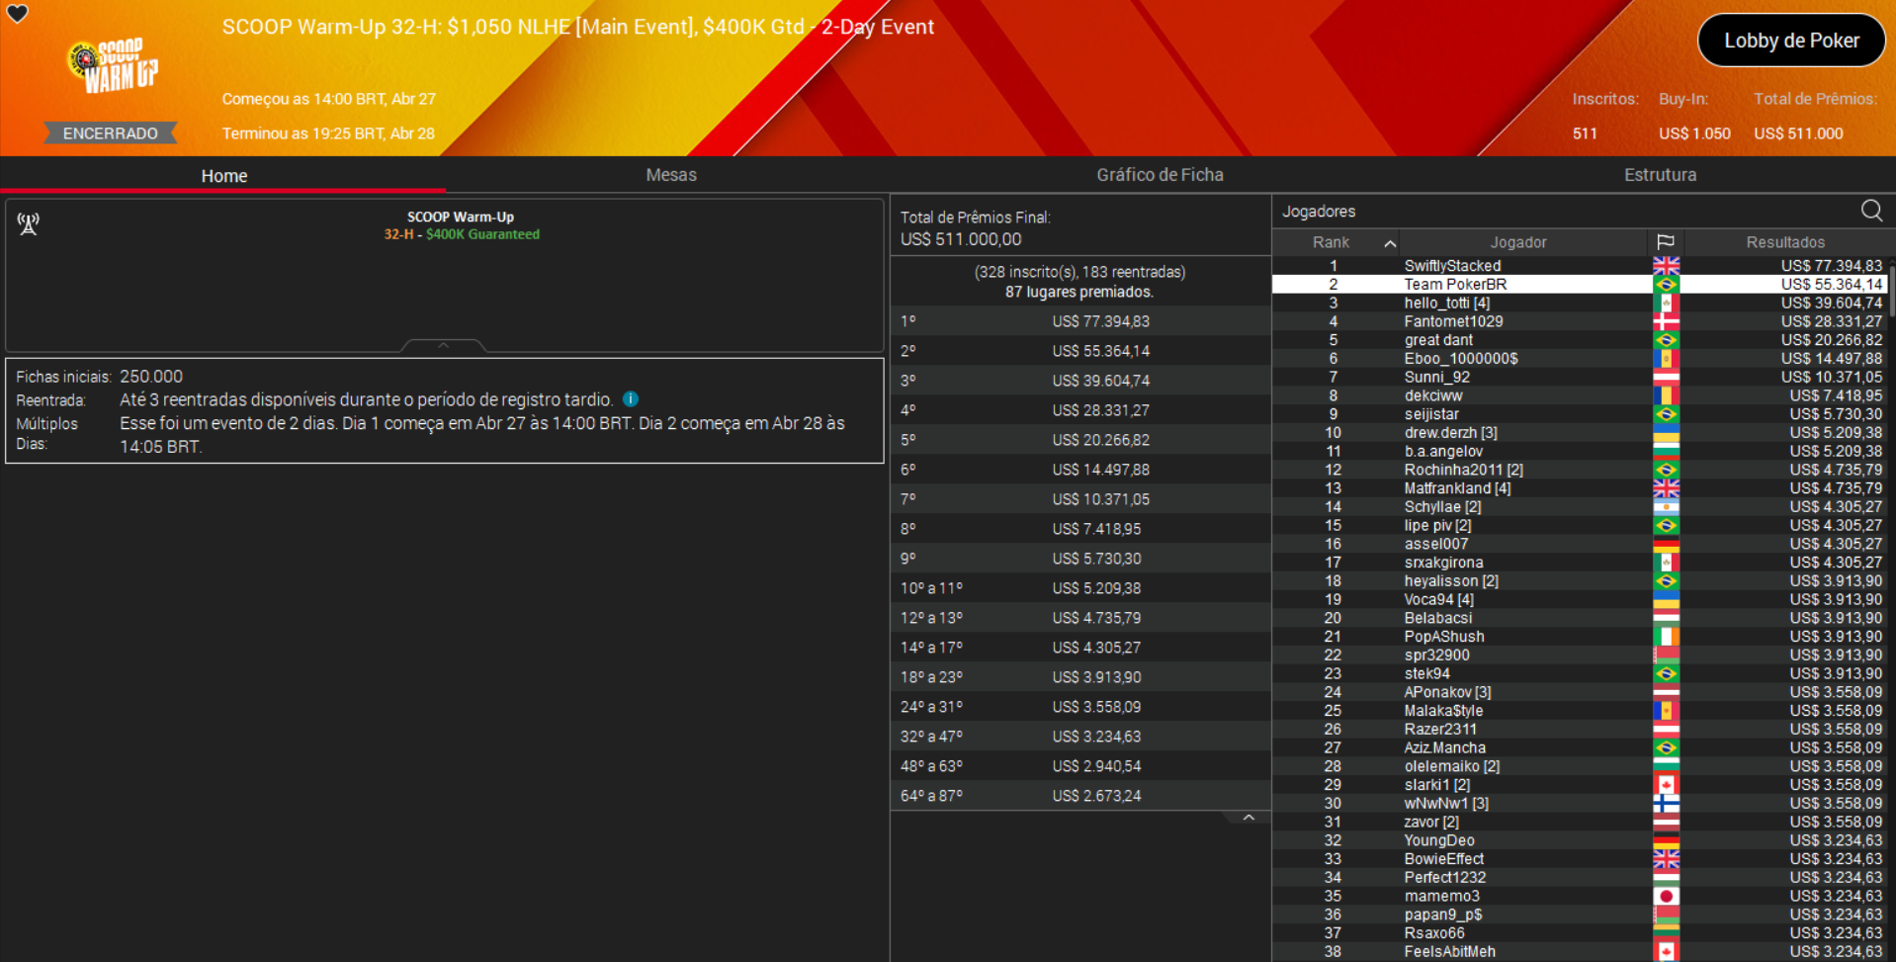This screenshot has width=1896, height=962.
Task: Click Team PokerBR's Brazil flag
Action: coord(1666,285)
